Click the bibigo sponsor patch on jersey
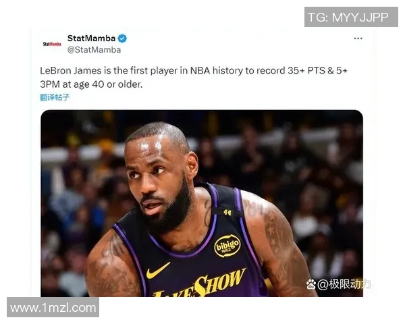 [227, 246]
